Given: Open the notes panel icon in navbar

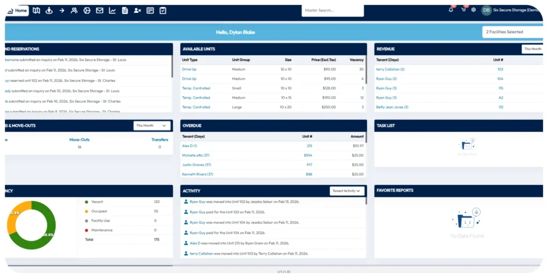Looking at the screenshot, I should pyautogui.click(x=150, y=11).
